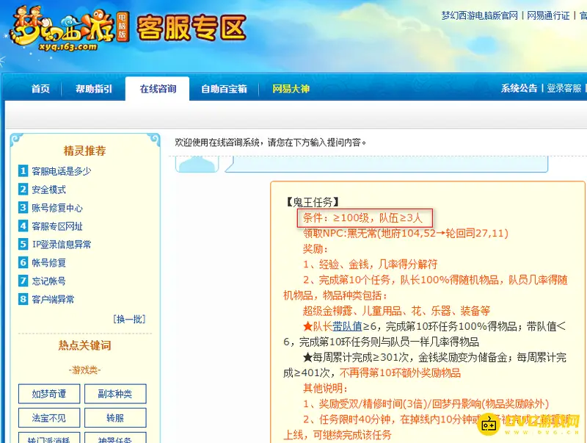Open recommended item 客服专区网址

(57, 226)
